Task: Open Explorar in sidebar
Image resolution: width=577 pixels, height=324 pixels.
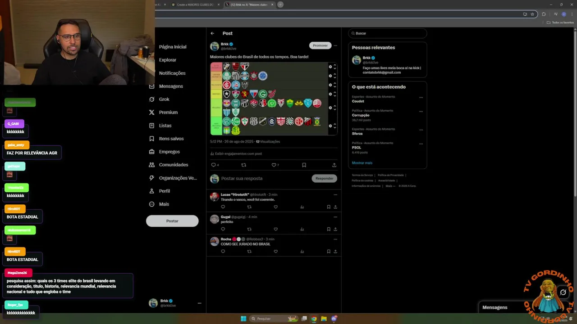Action: pos(167,60)
